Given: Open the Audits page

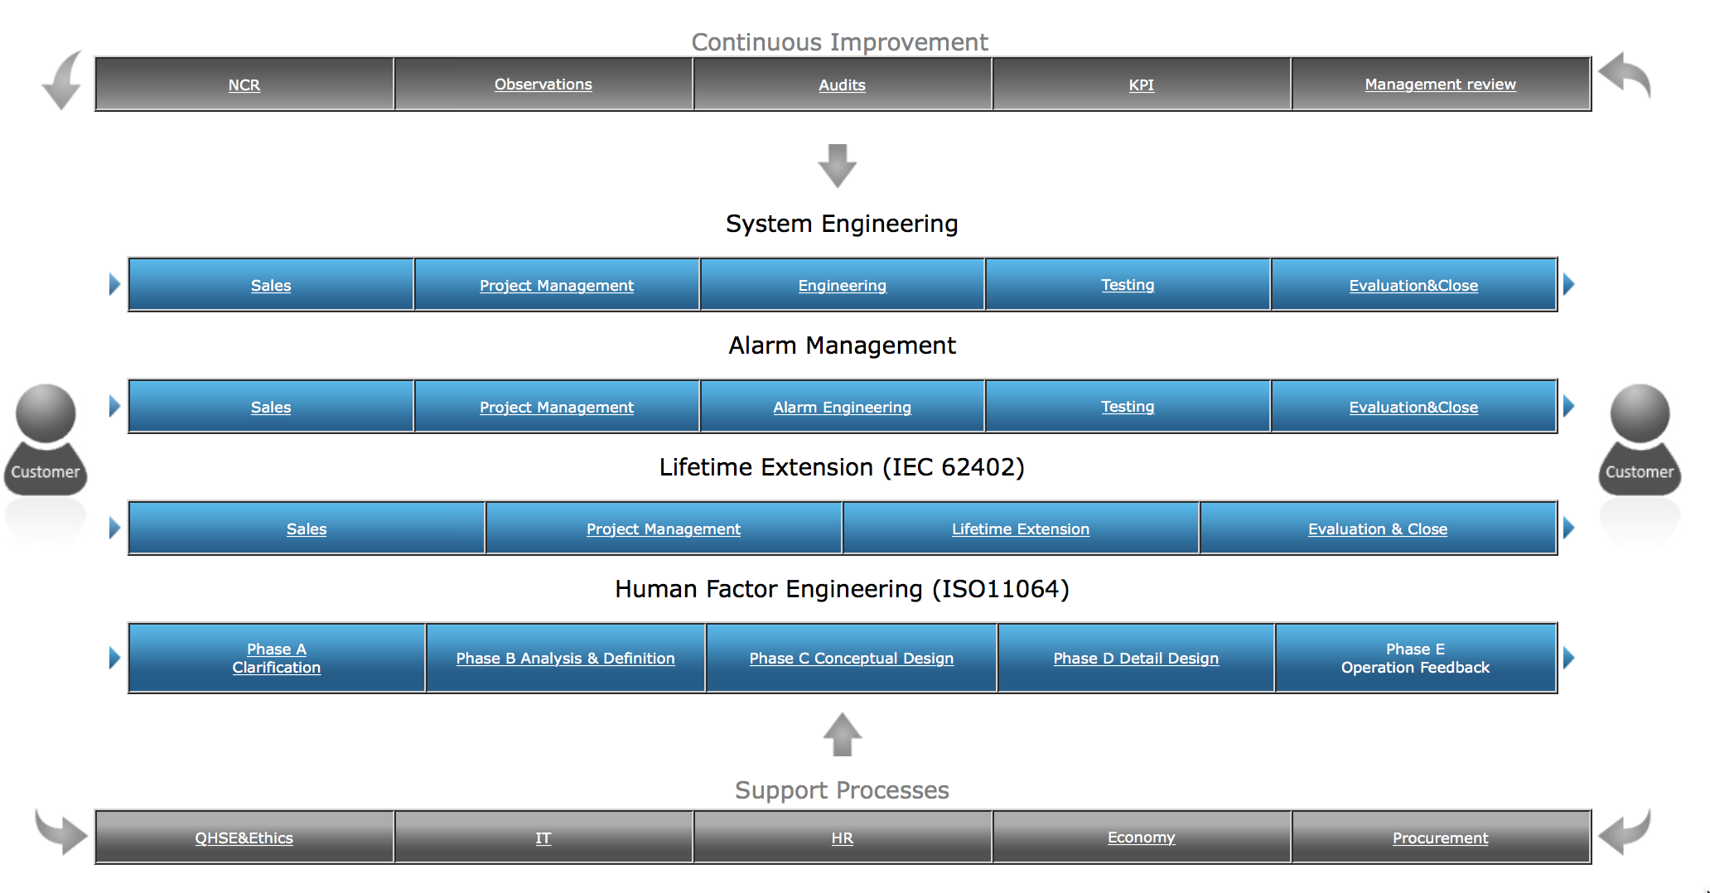Looking at the screenshot, I should click(842, 85).
